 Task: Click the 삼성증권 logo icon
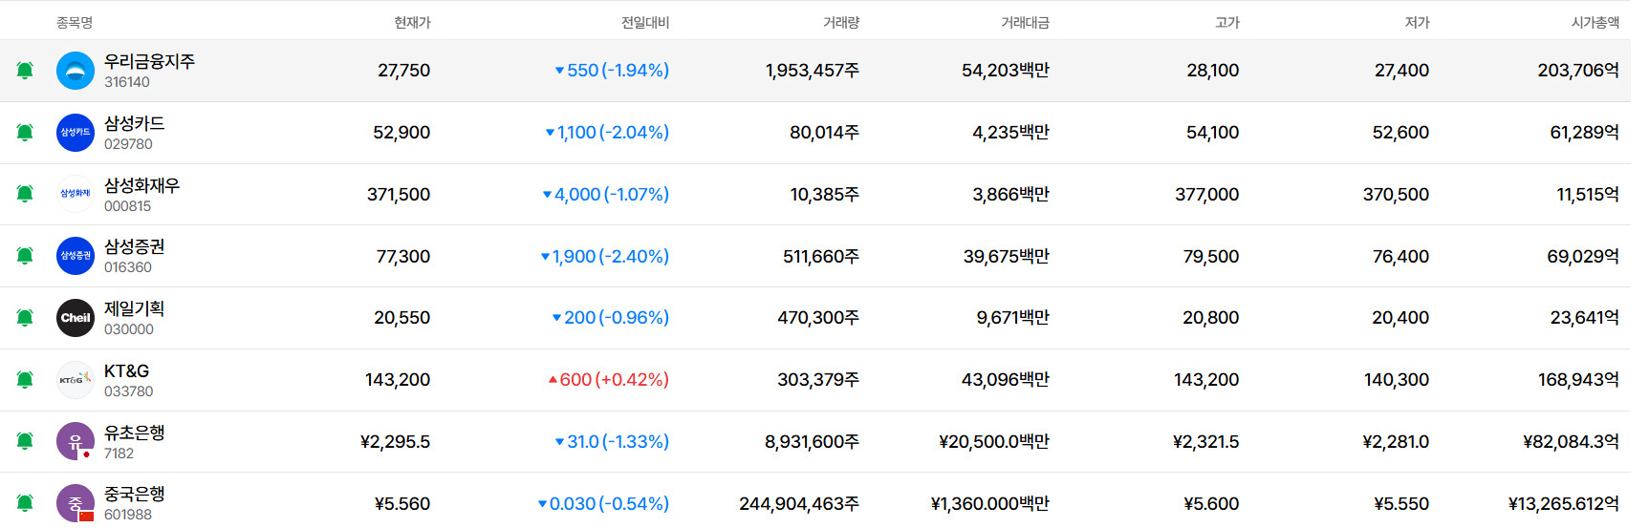pyautogui.click(x=76, y=256)
